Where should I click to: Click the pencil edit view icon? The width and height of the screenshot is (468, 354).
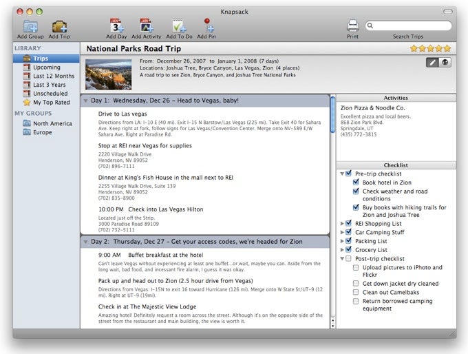432,63
